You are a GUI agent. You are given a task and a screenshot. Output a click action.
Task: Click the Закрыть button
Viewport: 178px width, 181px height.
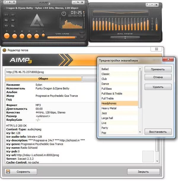144,172
